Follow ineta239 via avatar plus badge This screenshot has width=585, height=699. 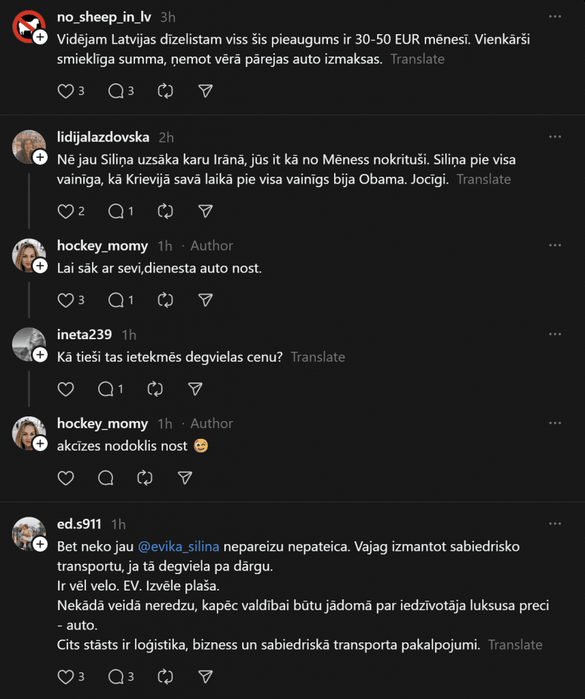[x=40, y=355]
